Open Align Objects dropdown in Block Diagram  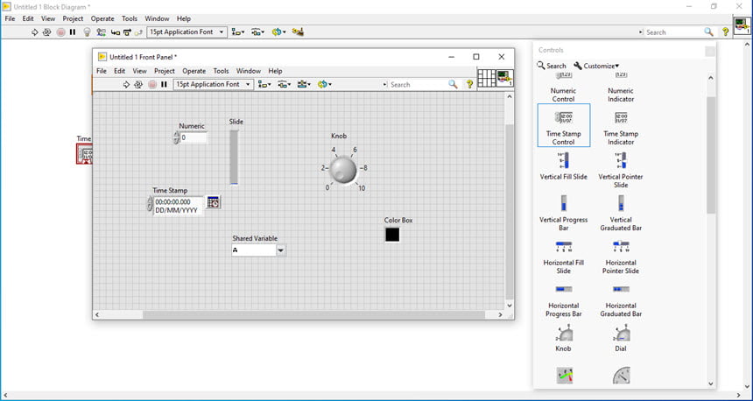coord(237,32)
